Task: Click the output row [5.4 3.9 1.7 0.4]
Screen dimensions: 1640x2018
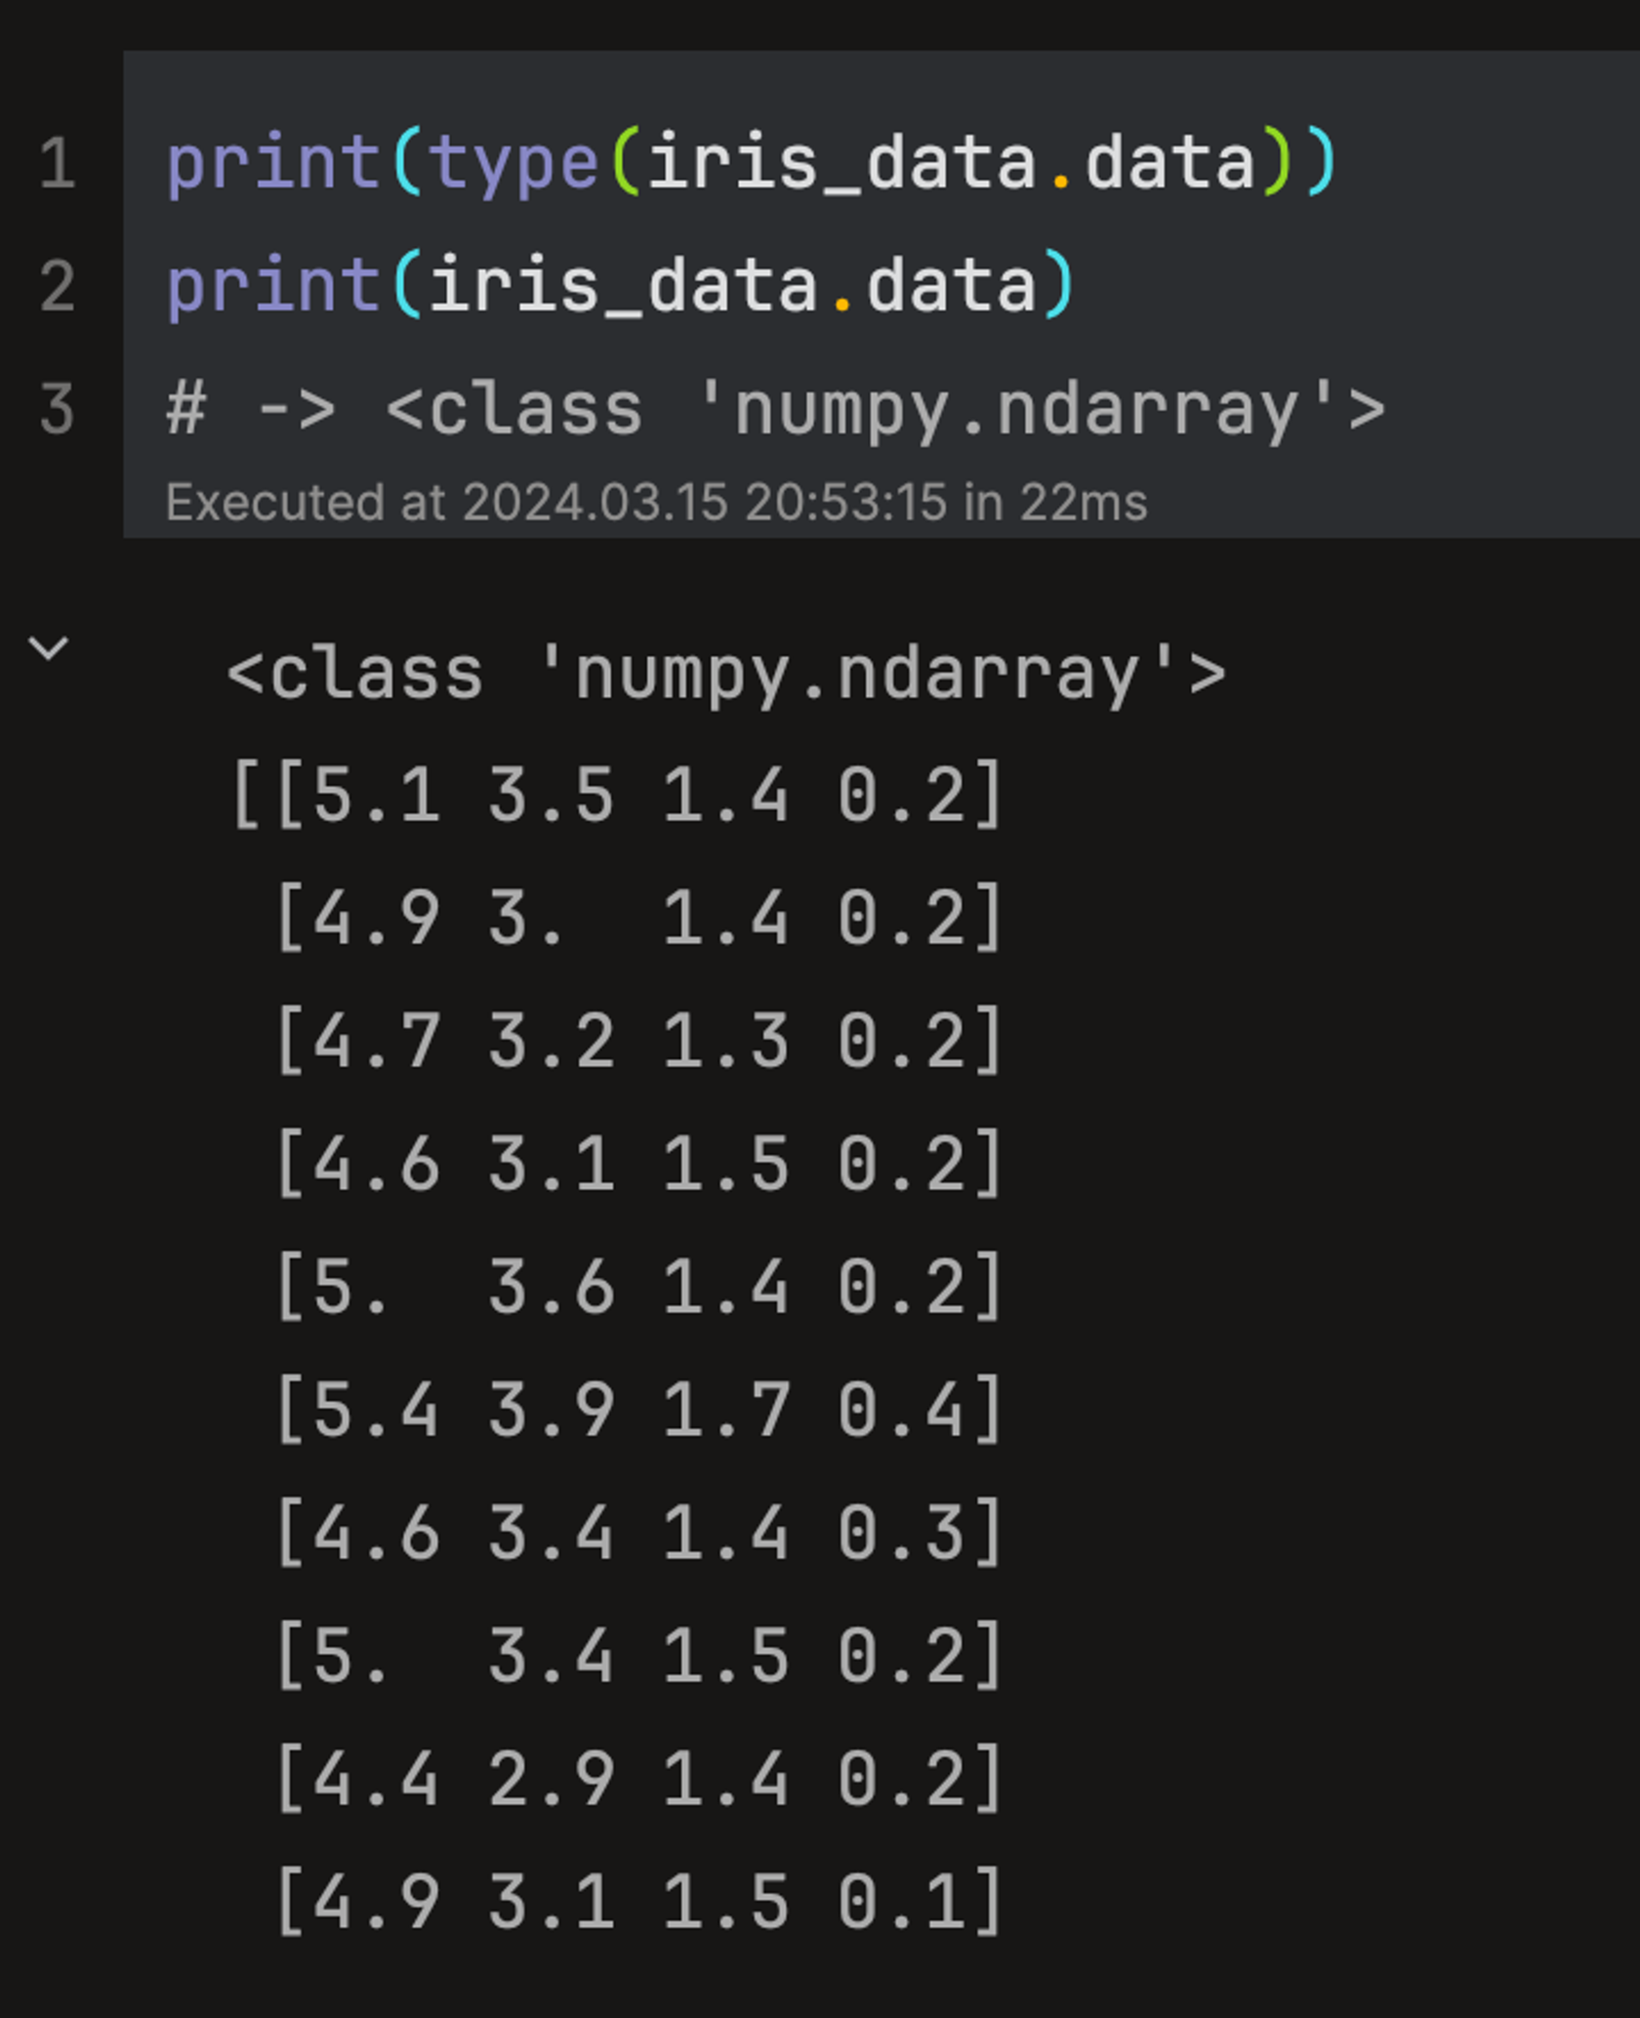Action: [x=639, y=1410]
